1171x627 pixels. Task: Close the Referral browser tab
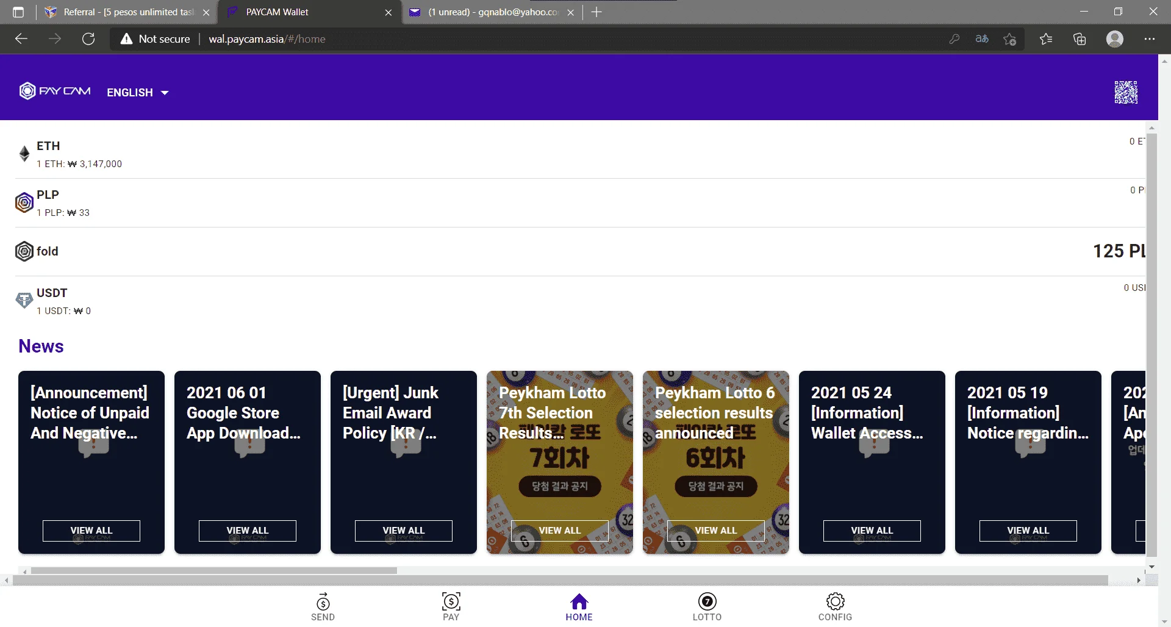[206, 12]
